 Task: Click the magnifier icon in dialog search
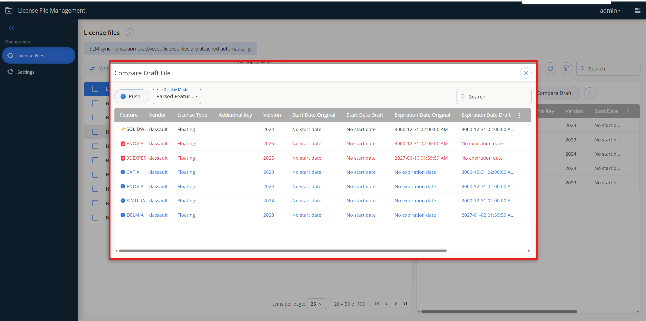pos(463,96)
